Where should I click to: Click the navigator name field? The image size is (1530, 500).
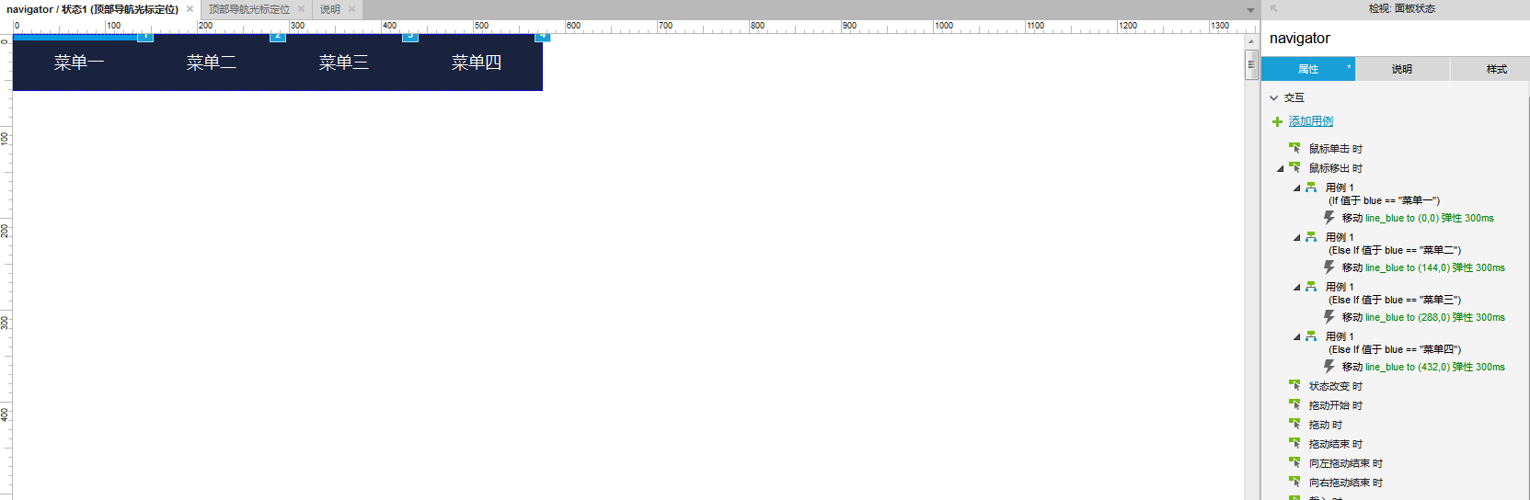click(x=1396, y=39)
